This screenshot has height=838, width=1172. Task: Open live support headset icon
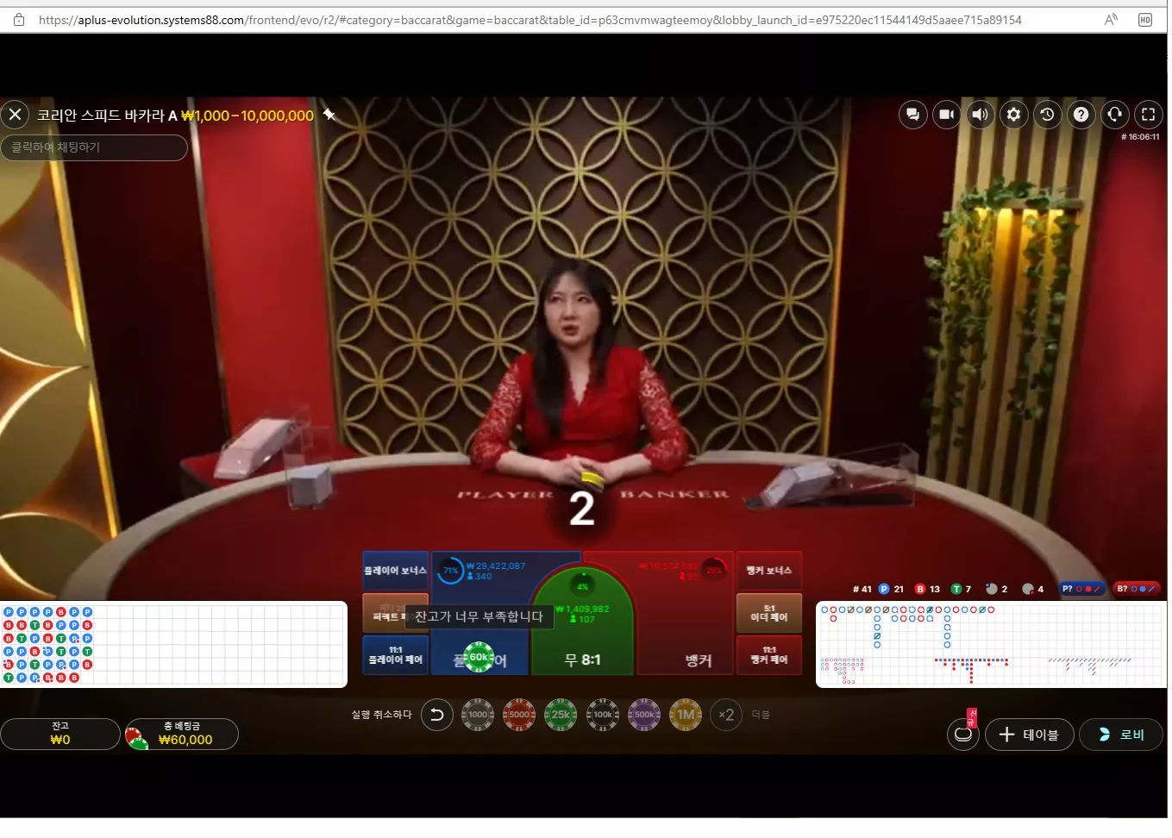tap(1114, 115)
